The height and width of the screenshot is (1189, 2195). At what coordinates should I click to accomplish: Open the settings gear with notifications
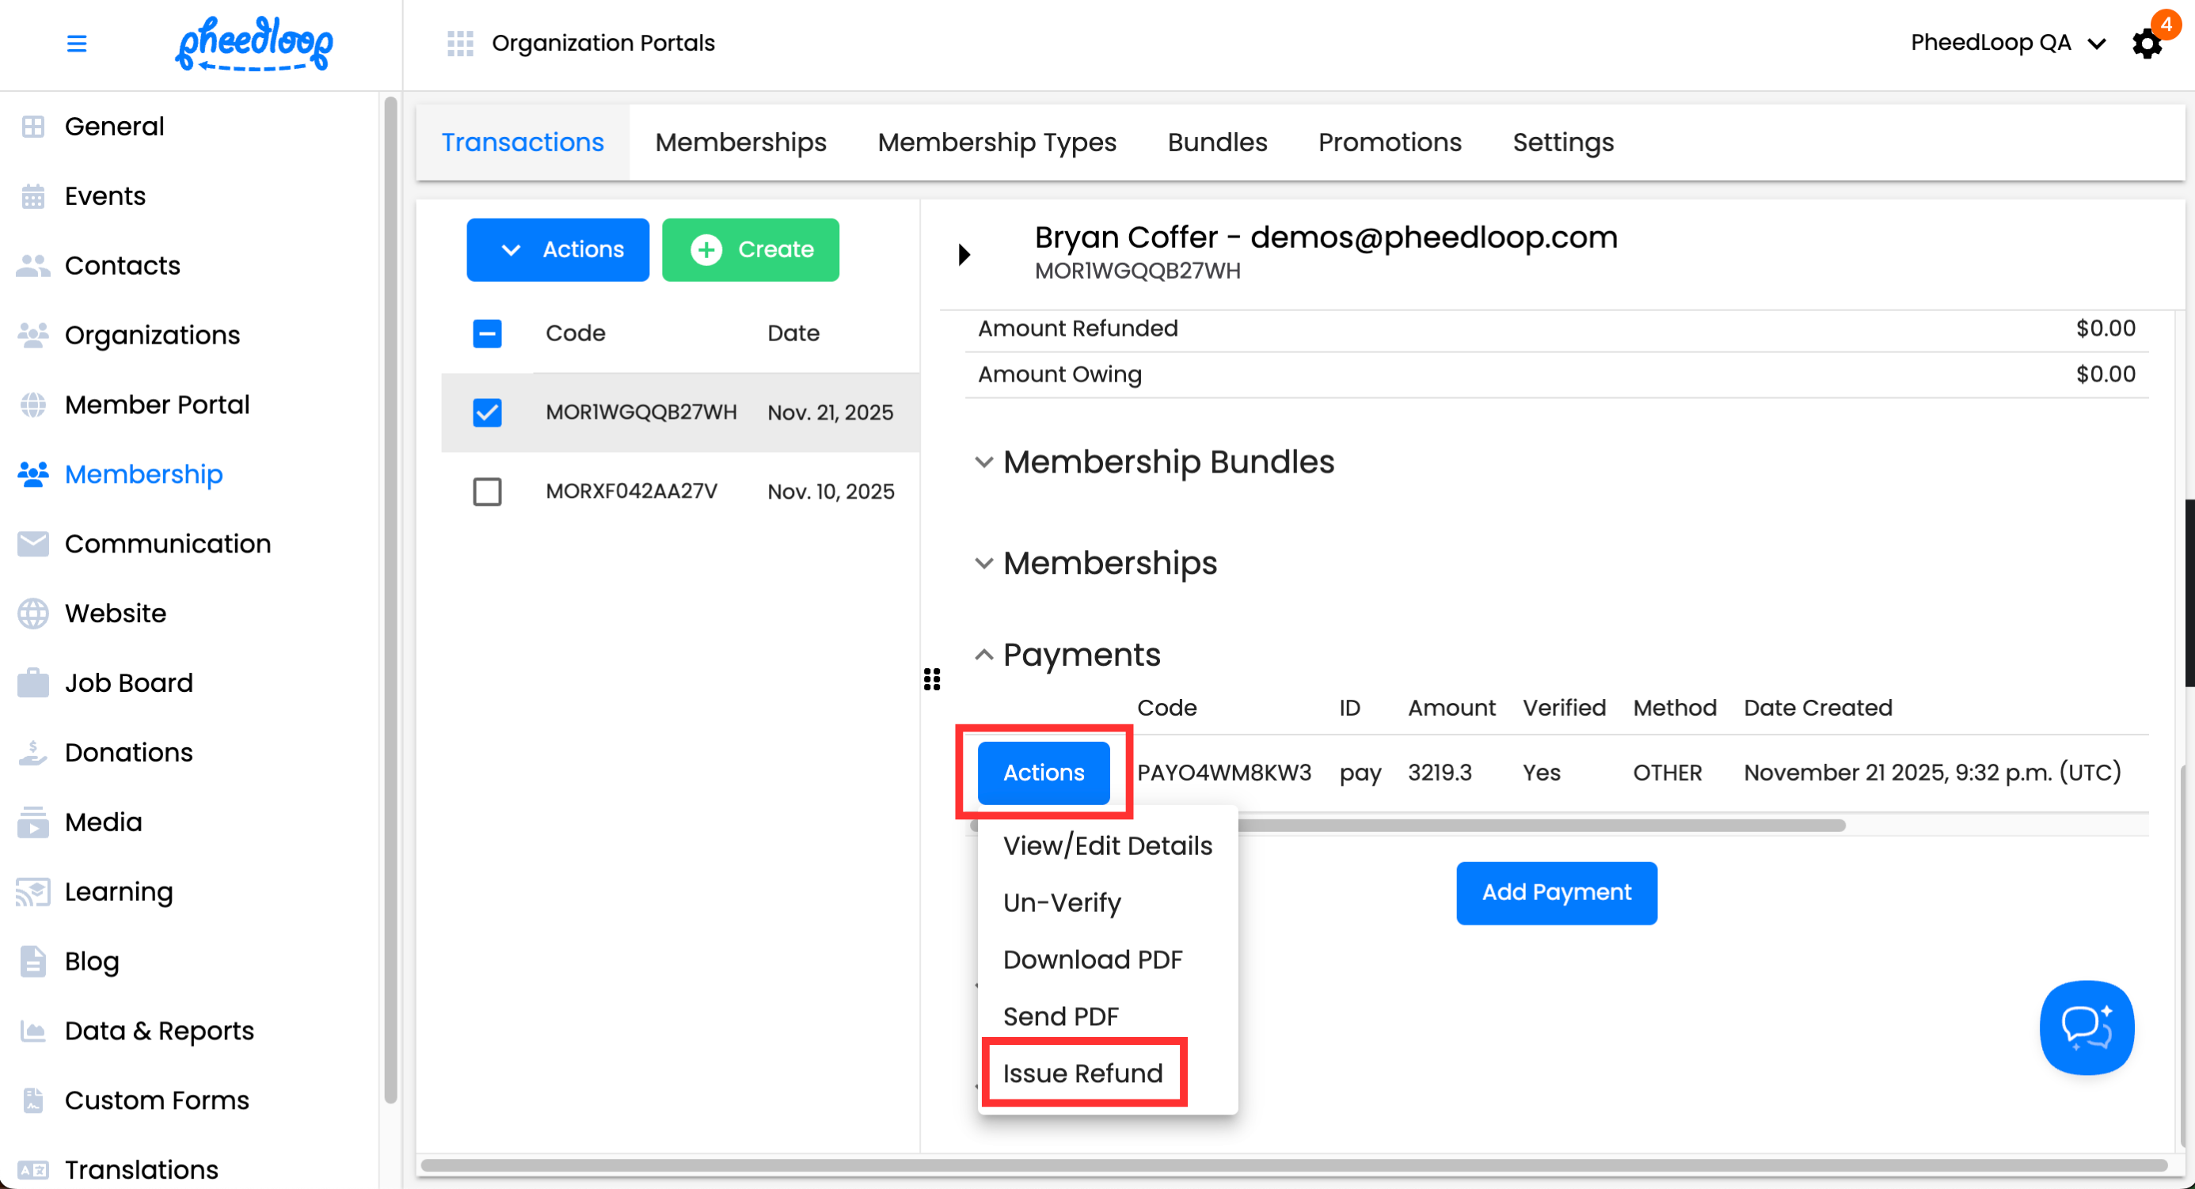2147,44
